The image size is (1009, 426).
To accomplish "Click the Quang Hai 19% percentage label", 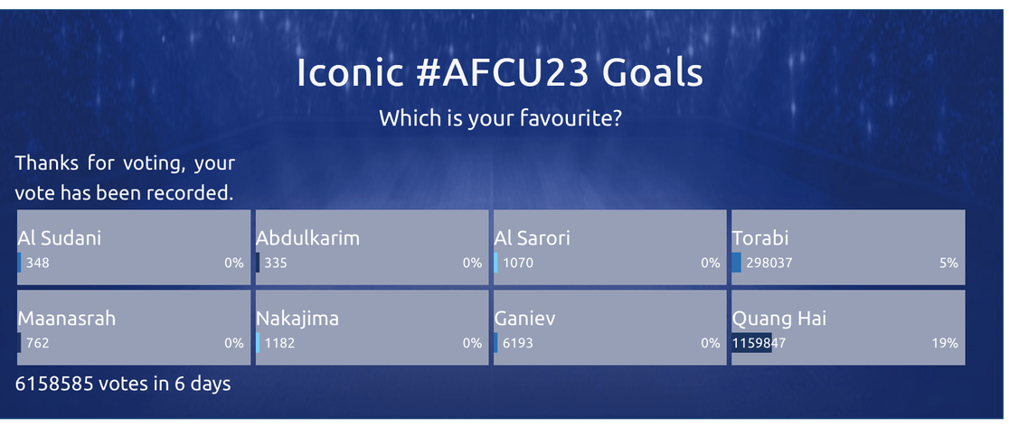I will [946, 343].
